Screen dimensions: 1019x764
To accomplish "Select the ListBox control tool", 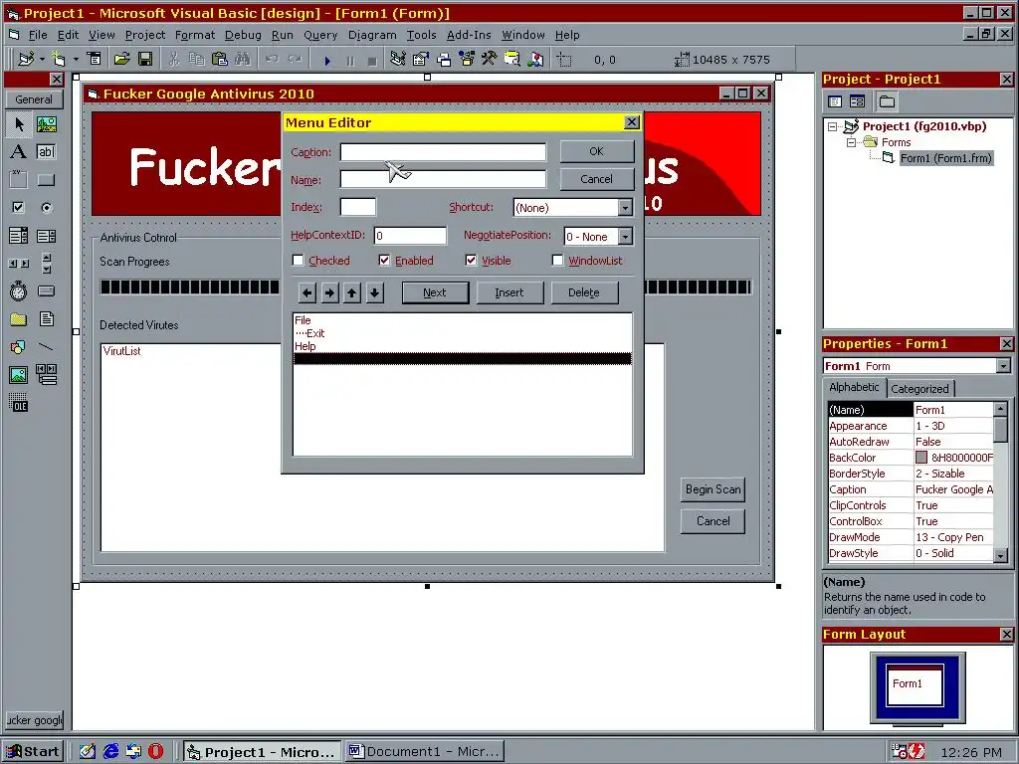I will tap(46, 235).
